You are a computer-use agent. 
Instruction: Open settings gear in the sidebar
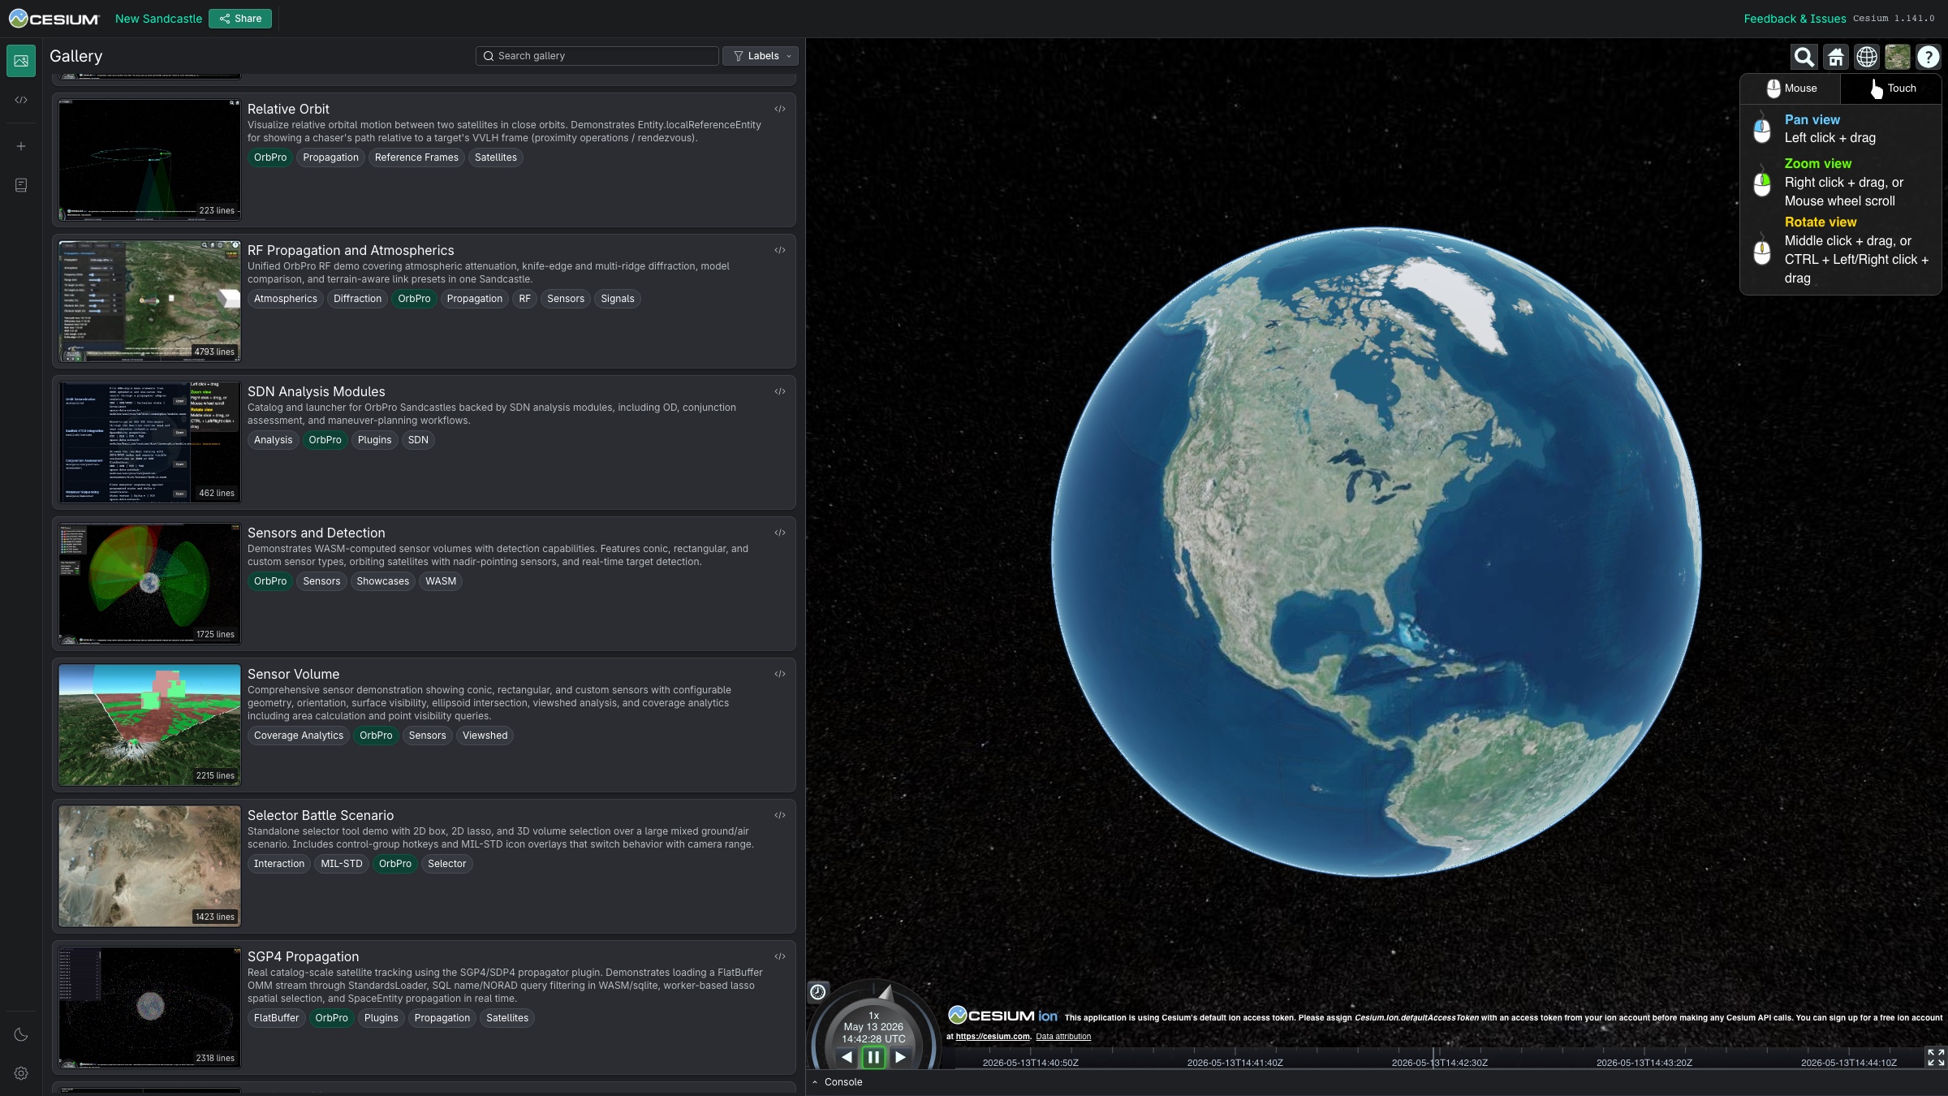click(21, 1073)
